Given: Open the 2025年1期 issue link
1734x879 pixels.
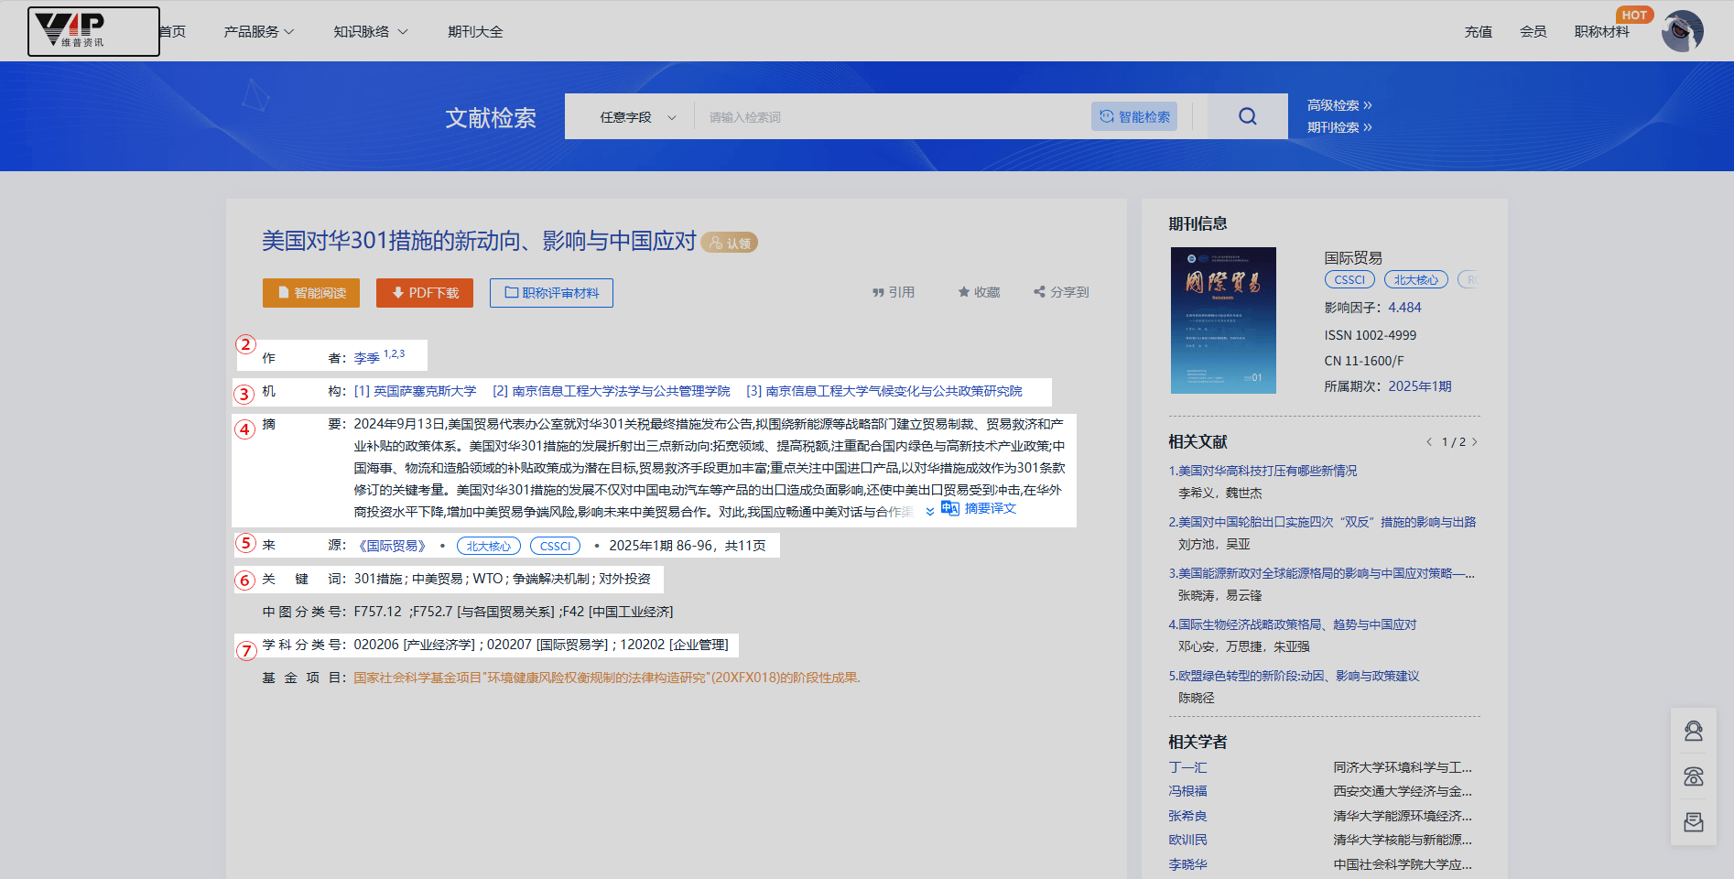Looking at the screenshot, I should point(1420,386).
